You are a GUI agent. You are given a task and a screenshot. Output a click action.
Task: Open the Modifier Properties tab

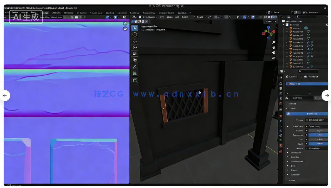[x=281, y=121]
